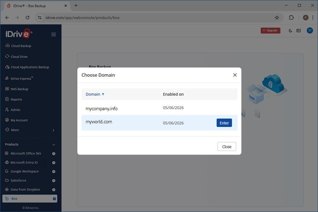Image resolution: width=318 pixels, height=212 pixels.
Task: Open help icon next to Data from Dropbox
Action: pos(54,190)
